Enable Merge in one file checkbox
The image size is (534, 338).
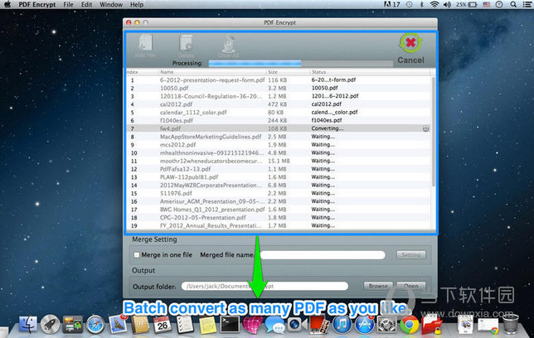137,255
